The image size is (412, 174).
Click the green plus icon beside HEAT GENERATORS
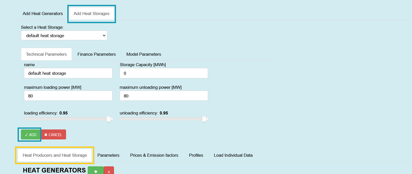pos(96,171)
